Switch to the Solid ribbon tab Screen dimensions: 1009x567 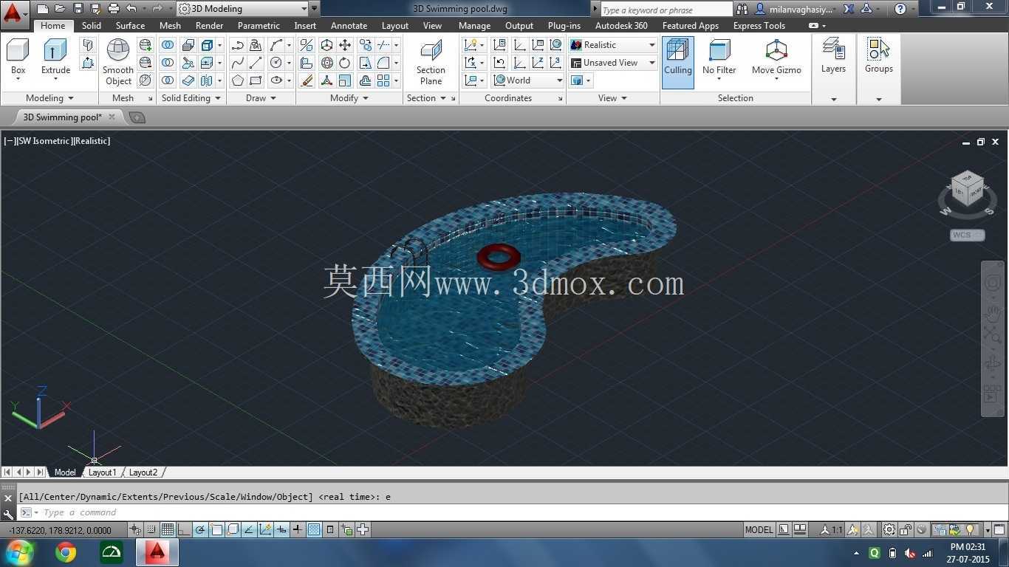92,25
